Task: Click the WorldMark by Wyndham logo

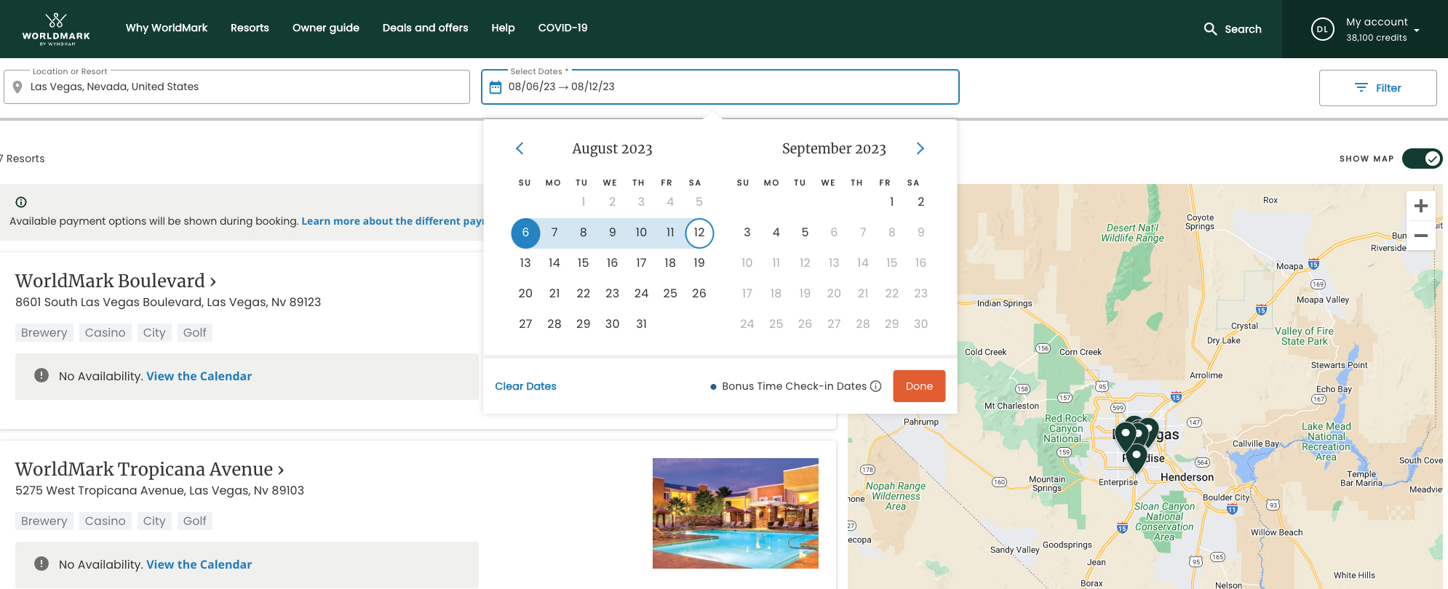Action: (x=56, y=29)
